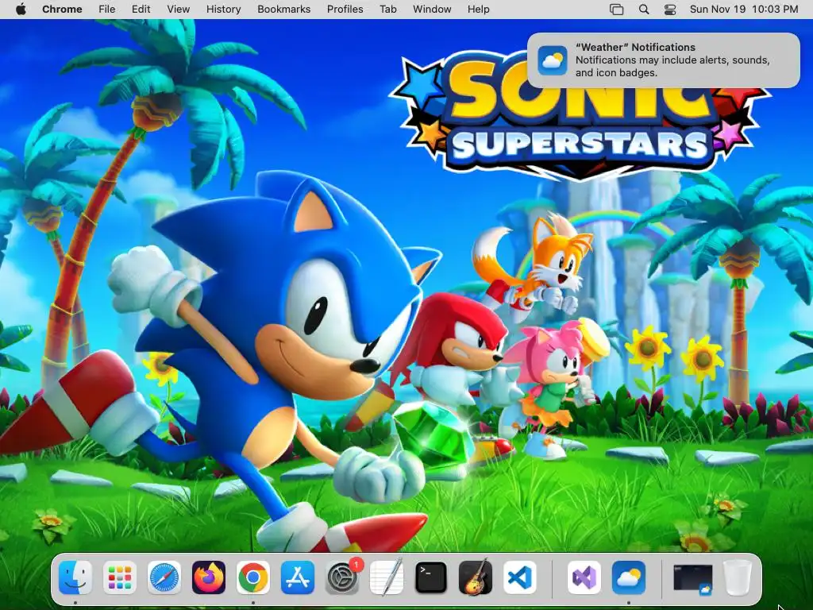Image resolution: width=813 pixels, height=610 pixels.
Task: Open the Edit menu
Action: point(141,10)
